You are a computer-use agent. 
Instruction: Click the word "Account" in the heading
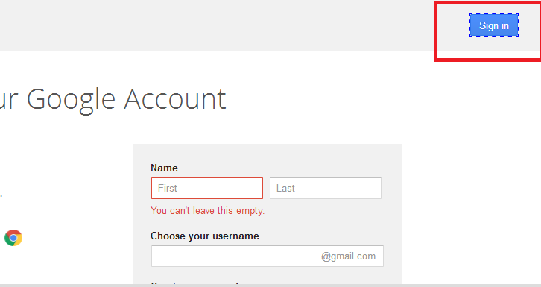175,99
